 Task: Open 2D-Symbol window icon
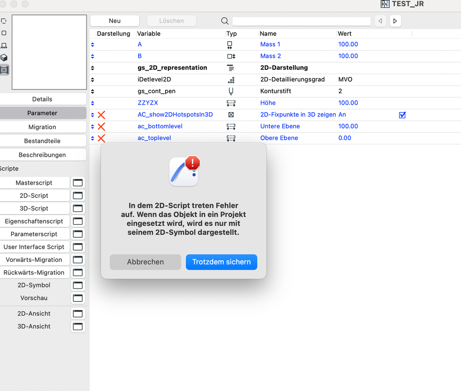click(78, 285)
